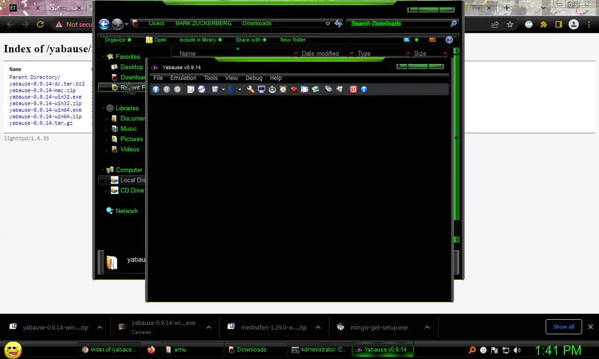Click the red tomato icon in Yabause toolbar
This screenshot has width=599, height=359.
click(x=294, y=89)
